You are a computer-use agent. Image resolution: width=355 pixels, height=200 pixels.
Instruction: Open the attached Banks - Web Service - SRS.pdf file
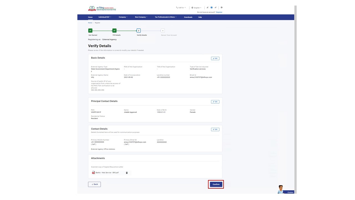click(x=107, y=173)
